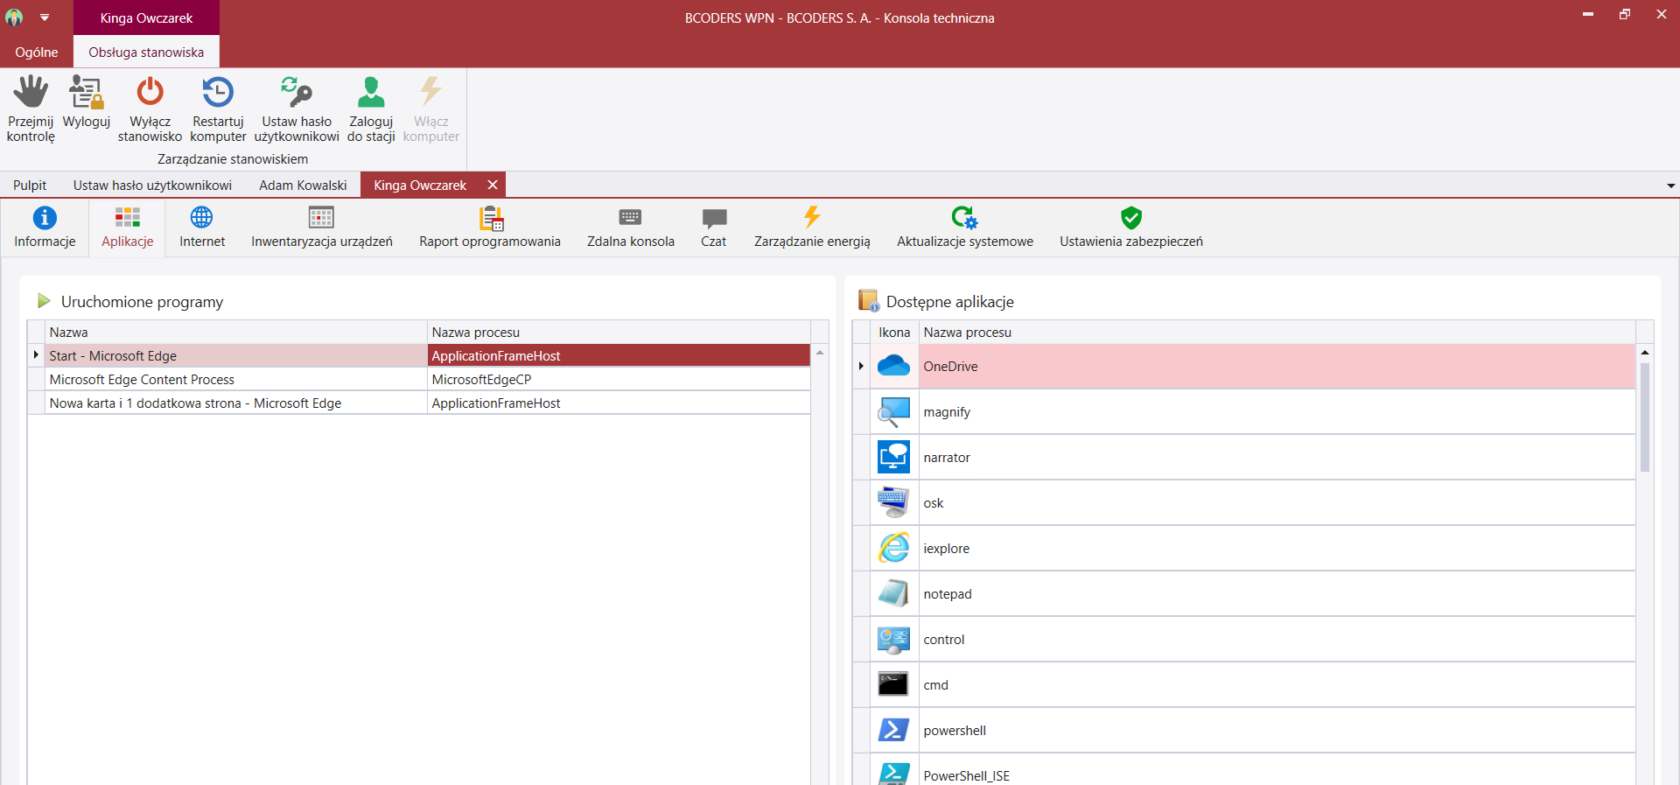The width and height of the screenshot is (1680, 785).
Task: Switch to the Ogólne ribbon tab
Action: (x=37, y=52)
